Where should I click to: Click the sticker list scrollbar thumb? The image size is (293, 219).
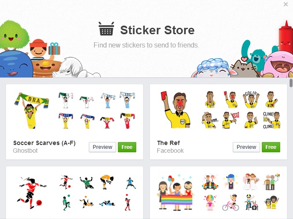[x=291, y=83]
